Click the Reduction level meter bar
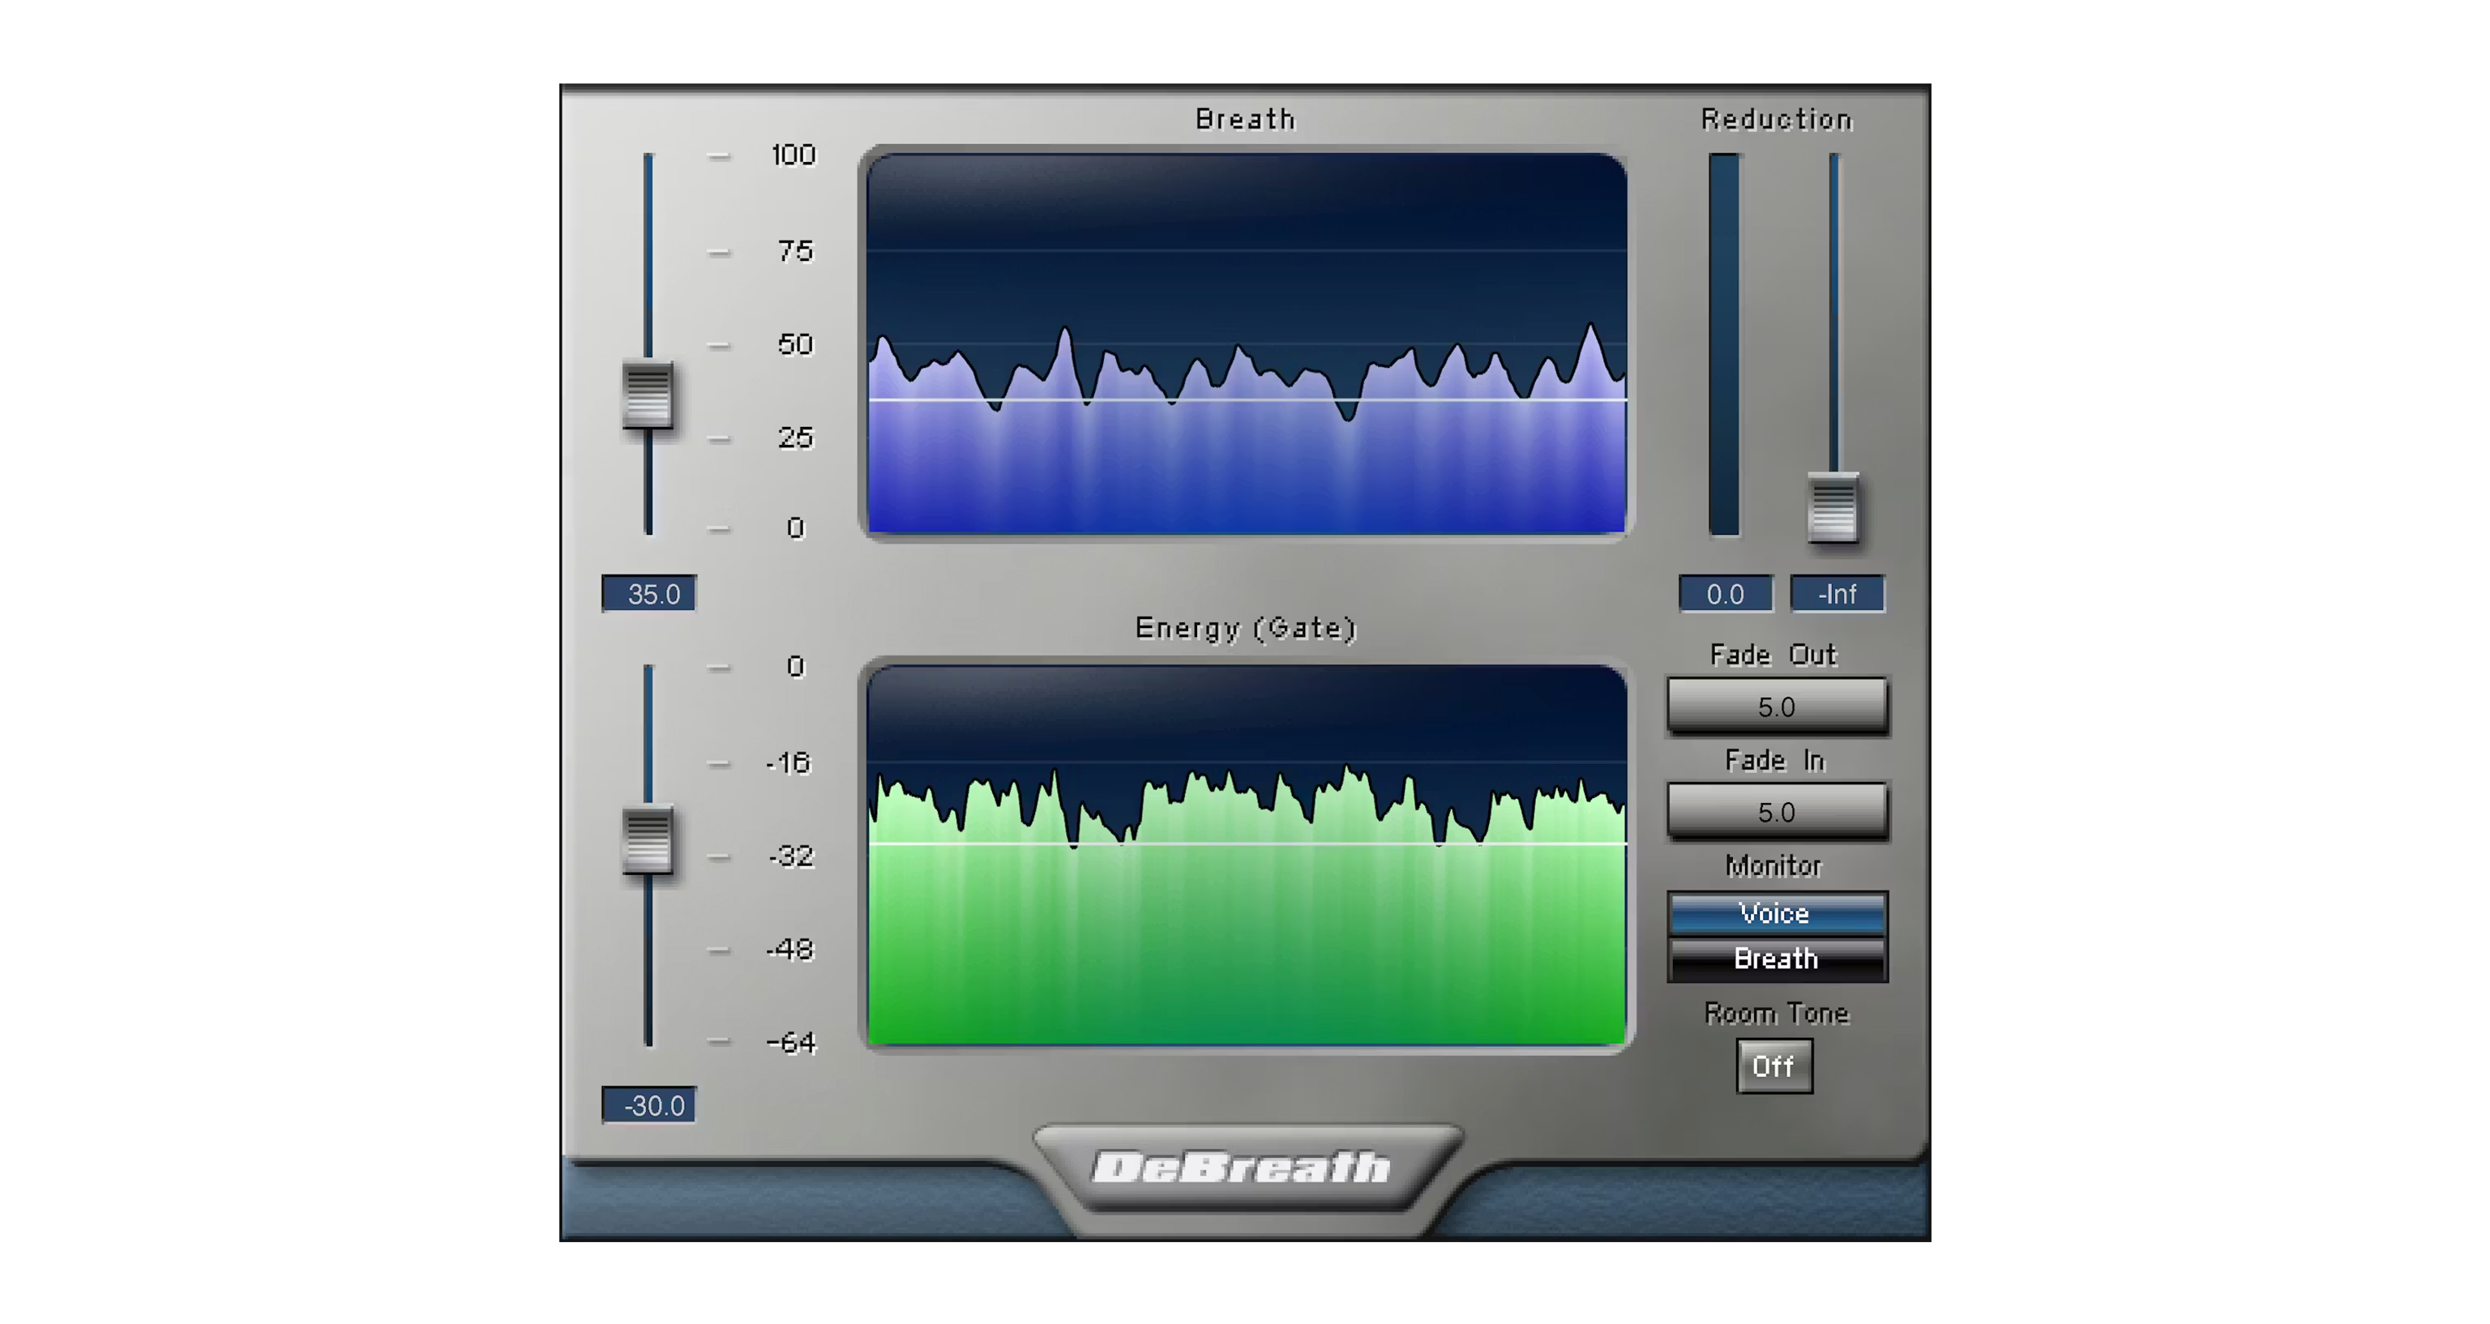The height and width of the screenshot is (1324, 2490). 1725,344
